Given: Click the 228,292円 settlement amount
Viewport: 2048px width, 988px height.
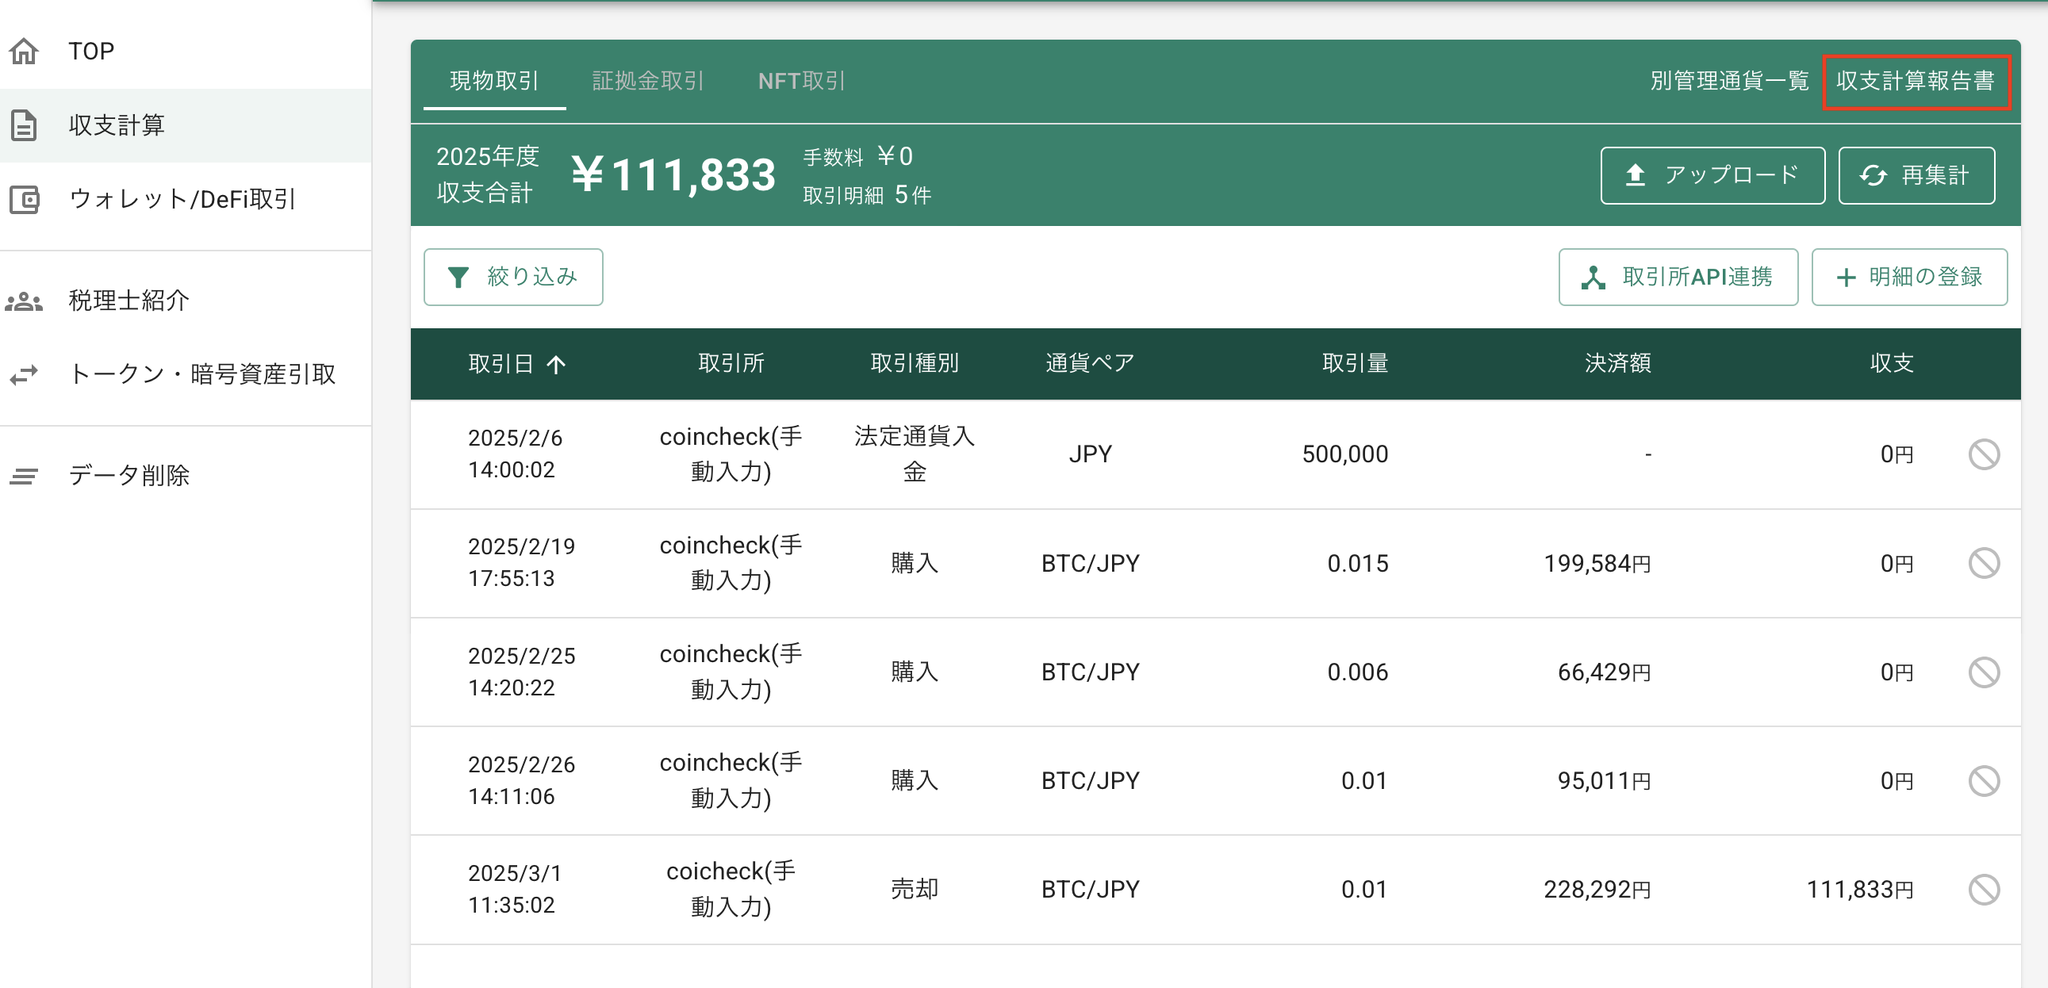Looking at the screenshot, I should tap(1597, 890).
